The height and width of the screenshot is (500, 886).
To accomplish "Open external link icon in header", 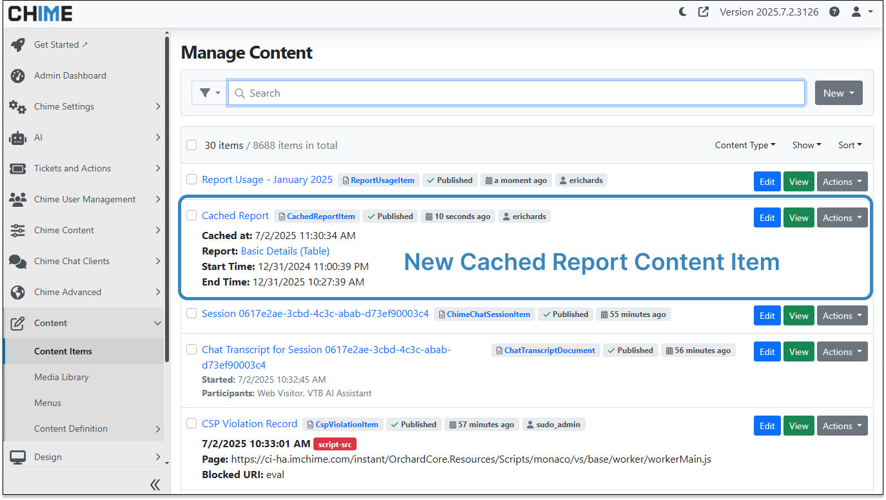I will tap(704, 12).
